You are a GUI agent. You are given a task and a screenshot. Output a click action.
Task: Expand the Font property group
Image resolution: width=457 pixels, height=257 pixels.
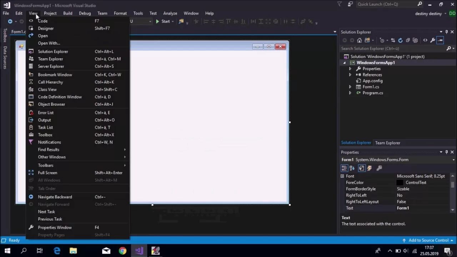(x=342, y=176)
